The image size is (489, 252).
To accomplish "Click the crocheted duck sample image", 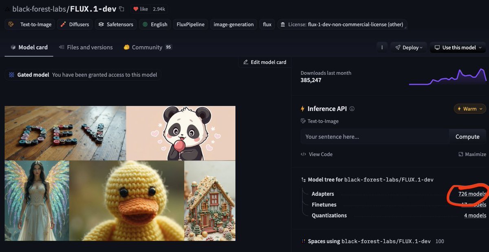I will (126, 200).
